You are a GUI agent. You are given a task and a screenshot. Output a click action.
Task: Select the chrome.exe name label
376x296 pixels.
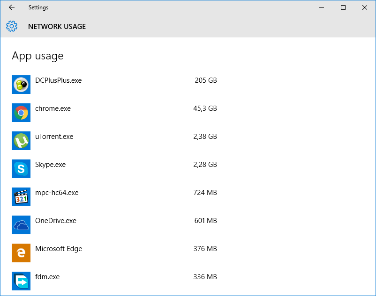pyautogui.click(x=53, y=108)
